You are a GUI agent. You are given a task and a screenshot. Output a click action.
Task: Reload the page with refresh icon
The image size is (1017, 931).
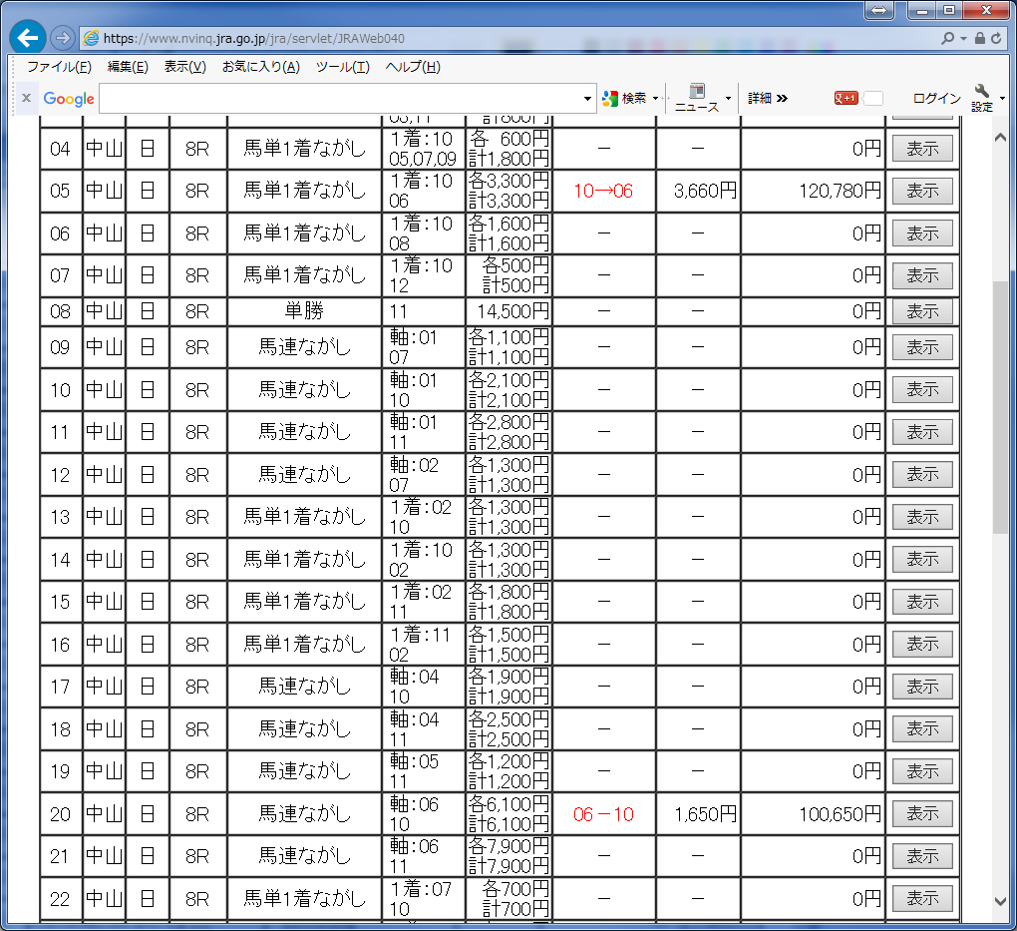996,38
